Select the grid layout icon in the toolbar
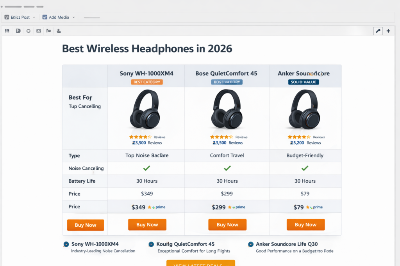This screenshot has width=400, height=266. [x=7, y=30]
